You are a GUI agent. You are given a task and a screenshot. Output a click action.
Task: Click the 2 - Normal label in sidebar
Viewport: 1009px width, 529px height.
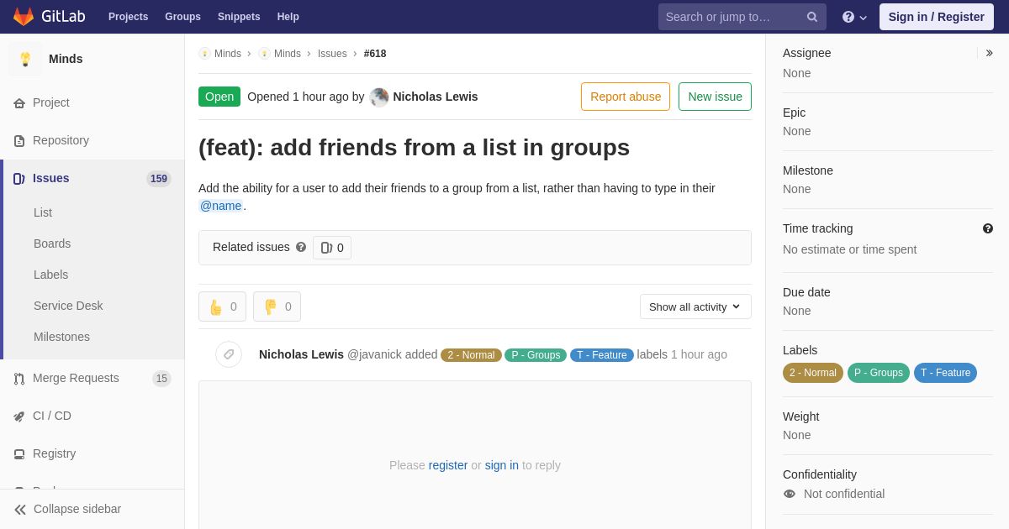(813, 373)
